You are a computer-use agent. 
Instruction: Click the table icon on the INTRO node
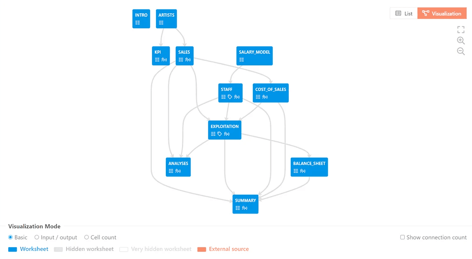137,23
